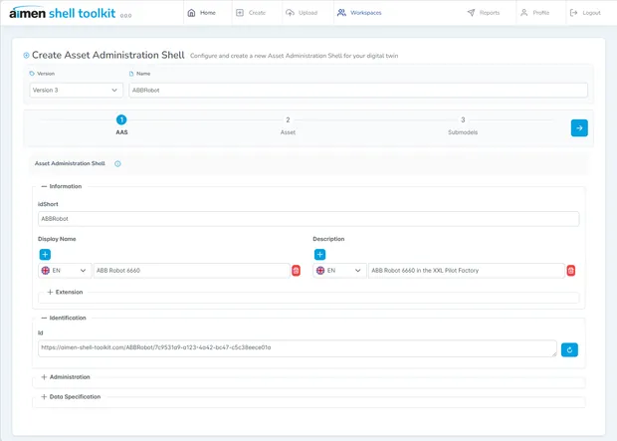Click the info icon beside Asset Administration Shell
617x441 pixels.
[117, 163]
